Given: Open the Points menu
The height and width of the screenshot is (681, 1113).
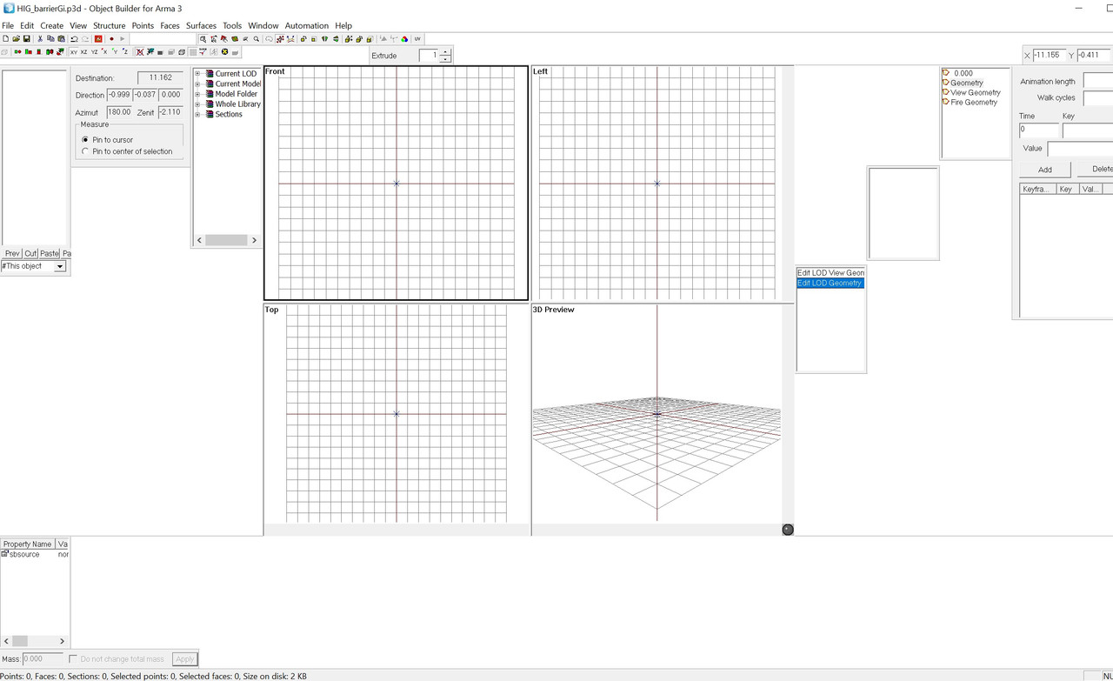Looking at the screenshot, I should [x=143, y=25].
